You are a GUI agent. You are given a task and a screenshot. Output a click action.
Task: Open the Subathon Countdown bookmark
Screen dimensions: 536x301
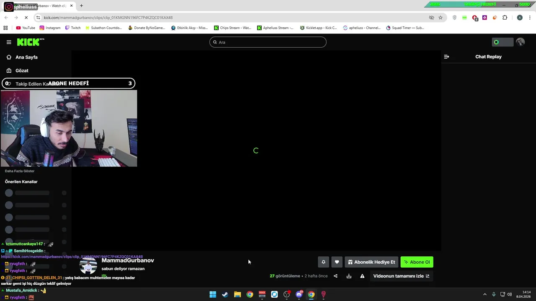[103, 28]
